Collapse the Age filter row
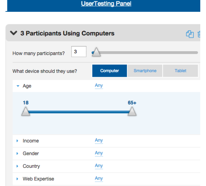The width and height of the screenshot is (206, 186). click(18, 86)
